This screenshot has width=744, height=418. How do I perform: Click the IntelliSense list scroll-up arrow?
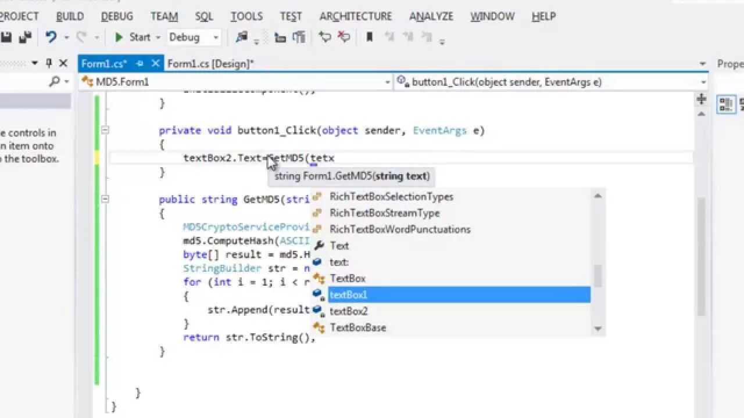click(598, 196)
